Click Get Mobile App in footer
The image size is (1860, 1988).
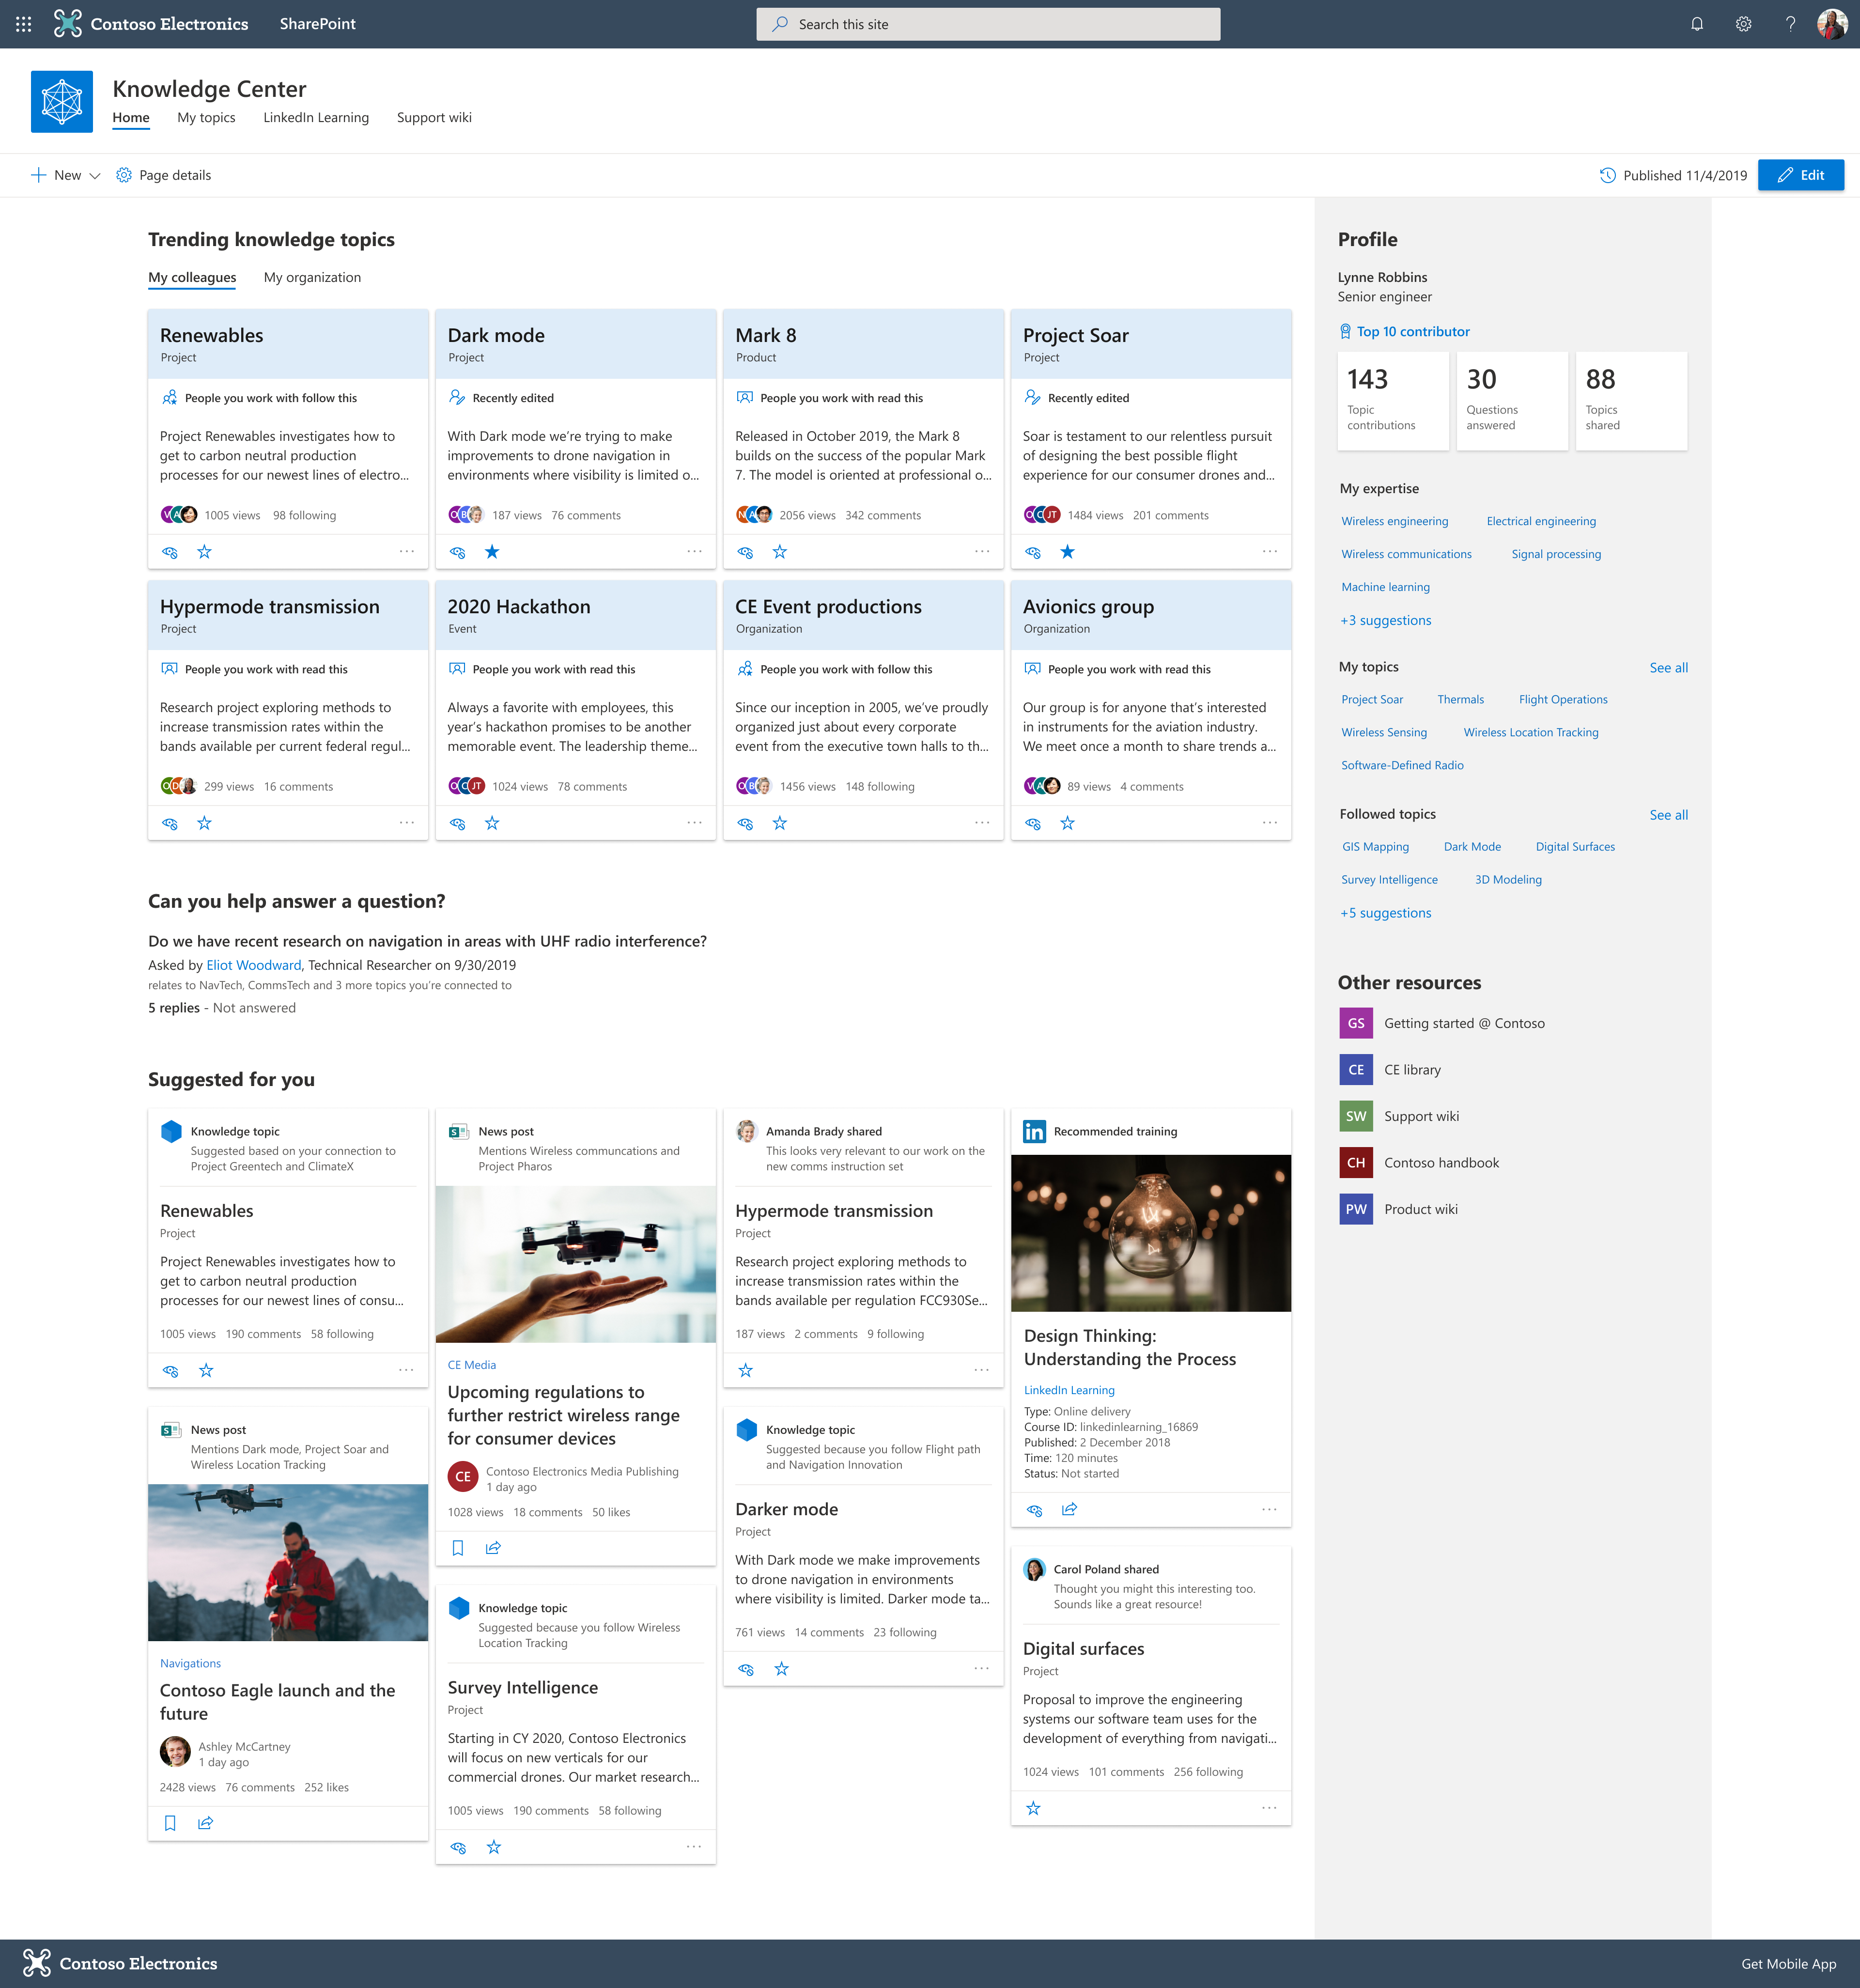click(x=1788, y=1964)
